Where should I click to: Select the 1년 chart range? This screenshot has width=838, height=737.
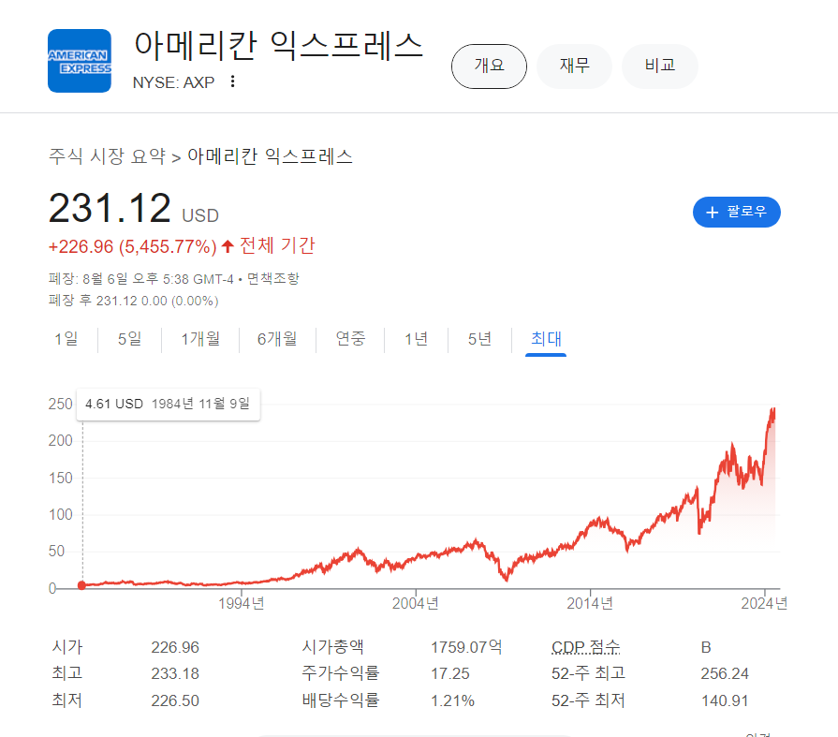(x=416, y=339)
